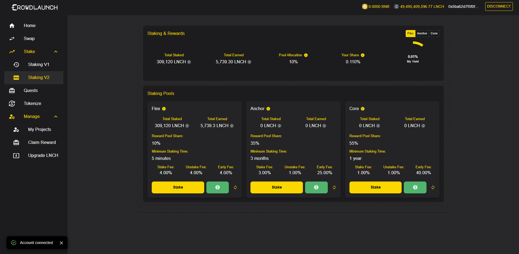Screen dimensions: 519x254
Task: Switch rewards view to Core tab
Action: coord(434,33)
